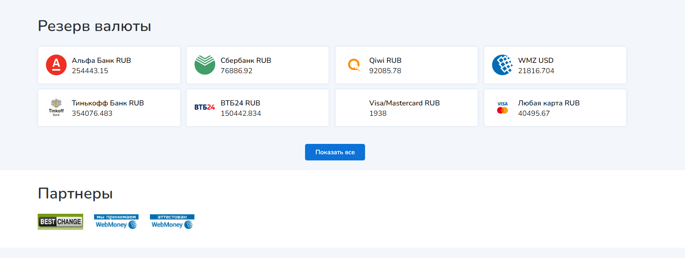The height and width of the screenshot is (258, 685).
Task: Click the reserve value 40495.67
Action: [x=534, y=113]
